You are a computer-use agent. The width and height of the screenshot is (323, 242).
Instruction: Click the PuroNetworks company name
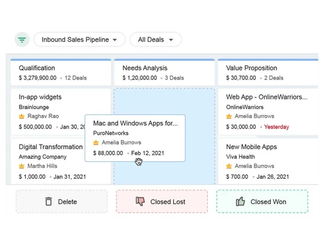(x=110, y=133)
